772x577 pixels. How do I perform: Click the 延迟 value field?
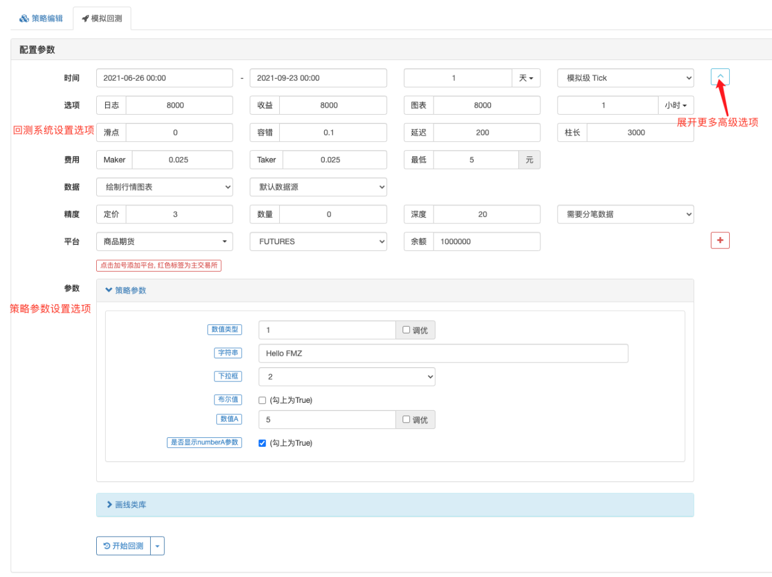(487, 133)
